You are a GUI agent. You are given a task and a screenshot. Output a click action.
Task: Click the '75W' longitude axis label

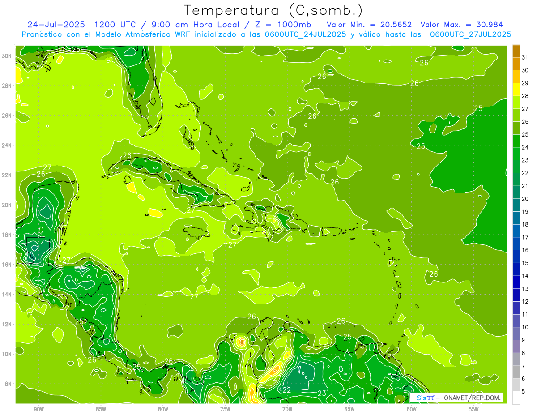click(225, 409)
